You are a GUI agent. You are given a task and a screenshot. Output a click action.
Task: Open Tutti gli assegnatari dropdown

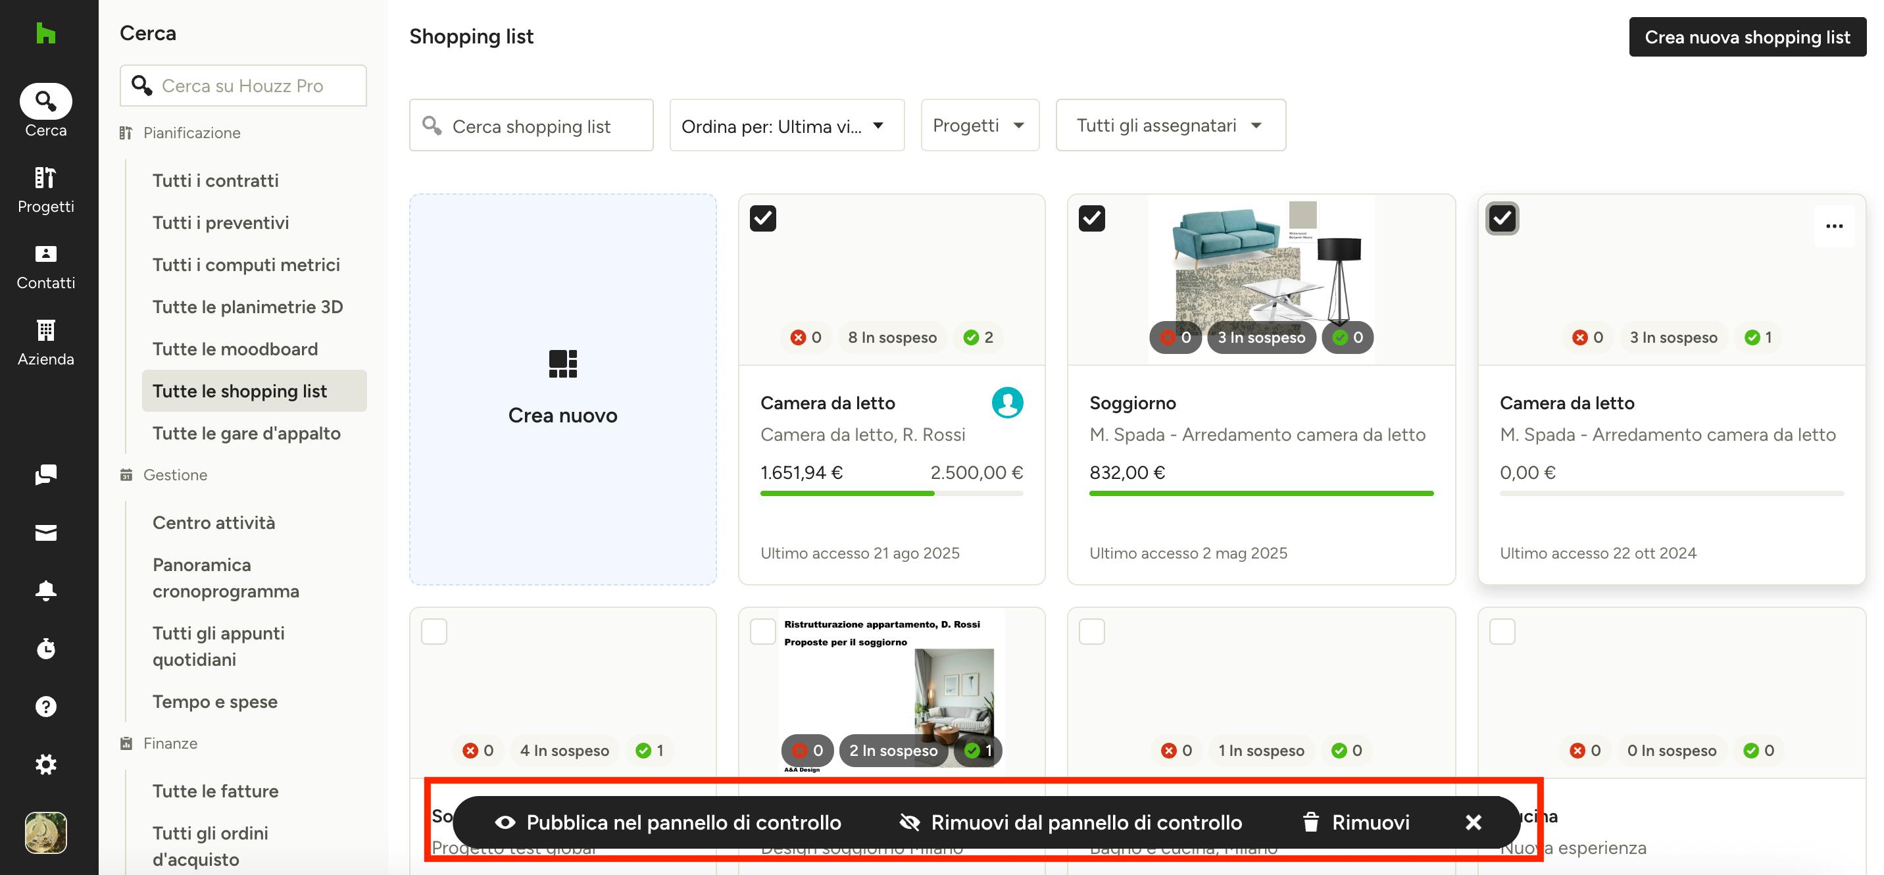pyautogui.click(x=1170, y=126)
